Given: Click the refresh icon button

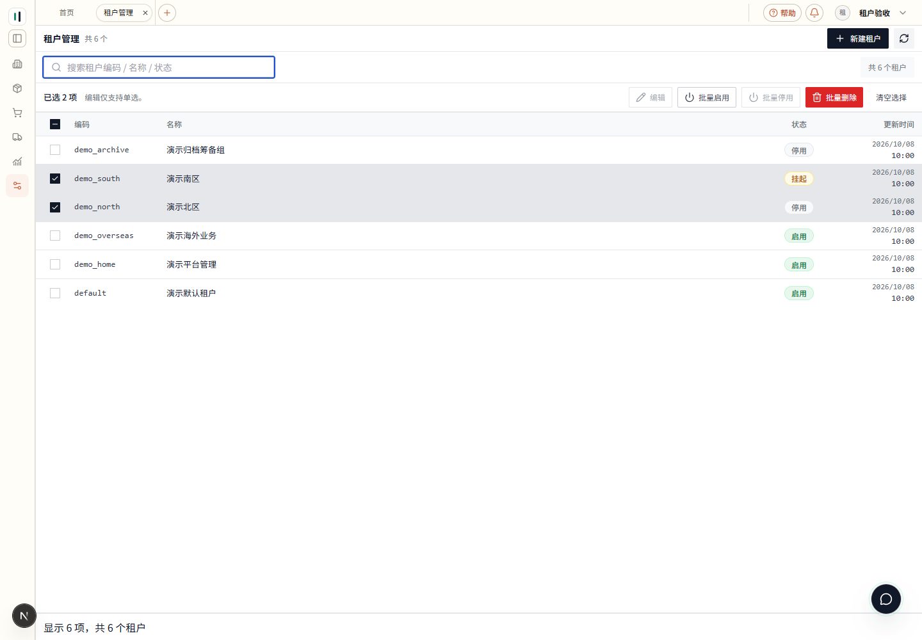Looking at the screenshot, I should click(904, 38).
